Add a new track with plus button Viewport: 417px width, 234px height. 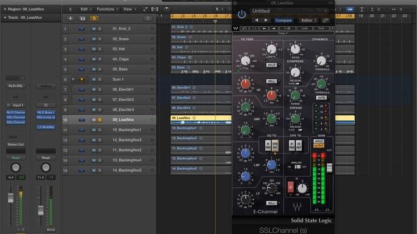(x=70, y=18)
